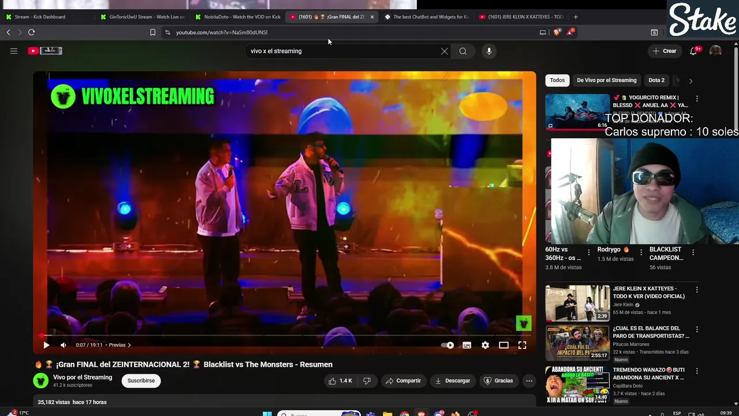Image resolution: width=739 pixels, height=416 pixels.
Task: Open options for JERE KLEIN X KATTEYES video
Action: 697,289
